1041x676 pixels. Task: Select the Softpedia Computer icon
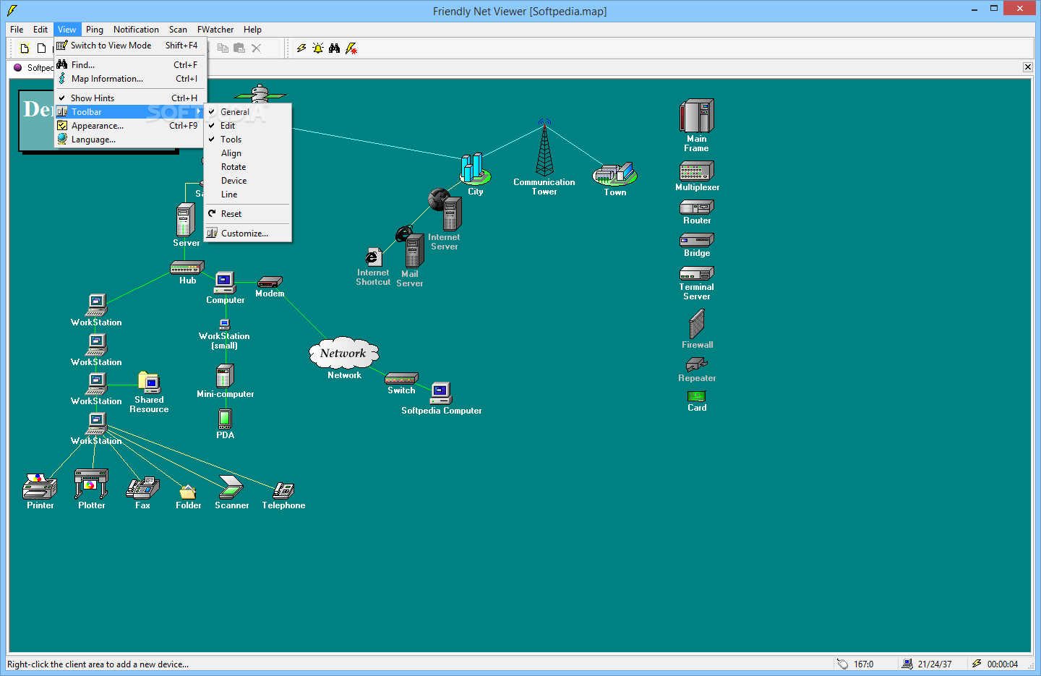click(x=441, y=393)
